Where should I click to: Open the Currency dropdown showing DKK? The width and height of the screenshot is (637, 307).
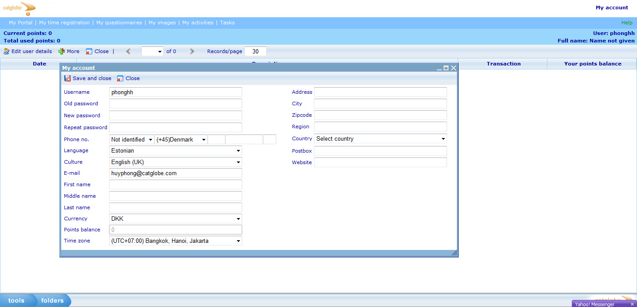pyautogui.click(x=176, y=219)
